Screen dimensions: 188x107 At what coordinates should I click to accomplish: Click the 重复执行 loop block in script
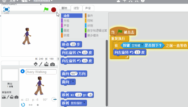[118, 38]
